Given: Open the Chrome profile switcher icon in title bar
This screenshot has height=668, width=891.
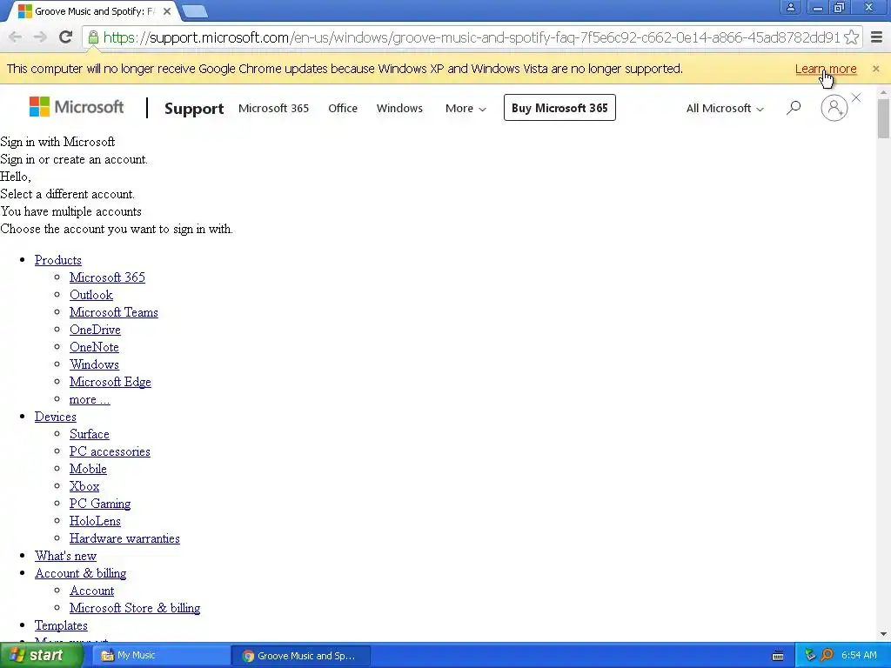Looking at the screenshot, I should (790, 7).
